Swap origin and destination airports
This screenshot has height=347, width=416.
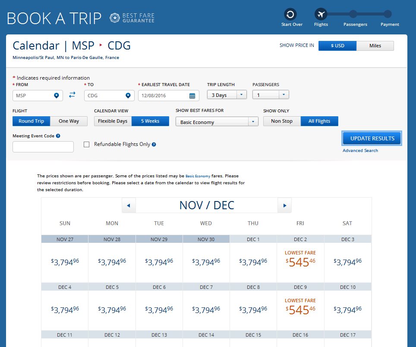click(72, 95)
